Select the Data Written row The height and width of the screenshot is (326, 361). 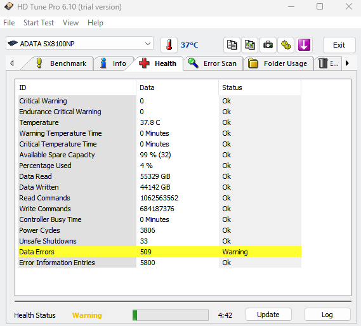pyautogui.click(x=160, y=187)
